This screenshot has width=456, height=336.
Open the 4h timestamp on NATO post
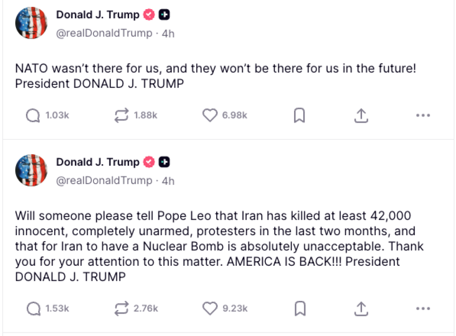(x=168, y=33)
